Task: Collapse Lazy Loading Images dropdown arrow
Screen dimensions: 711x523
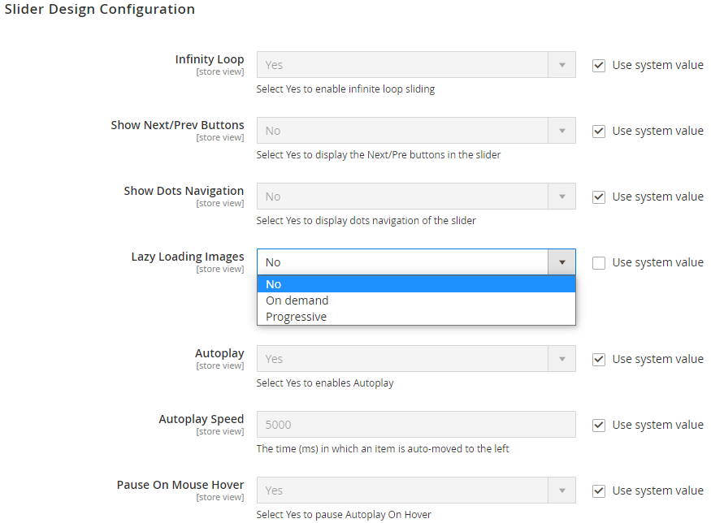Action: (x=561, y=262)
